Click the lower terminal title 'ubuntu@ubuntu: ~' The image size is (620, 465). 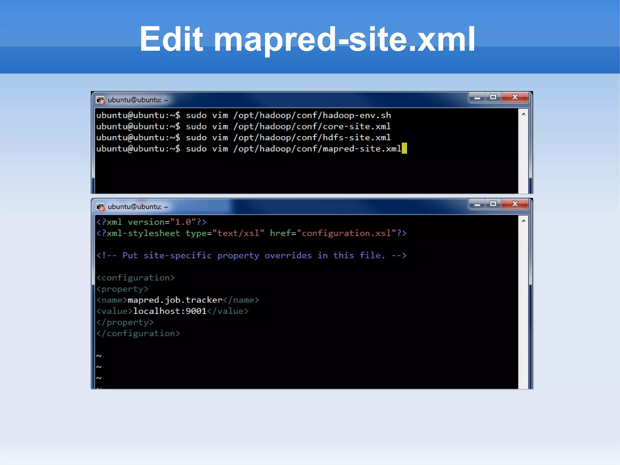138,207
